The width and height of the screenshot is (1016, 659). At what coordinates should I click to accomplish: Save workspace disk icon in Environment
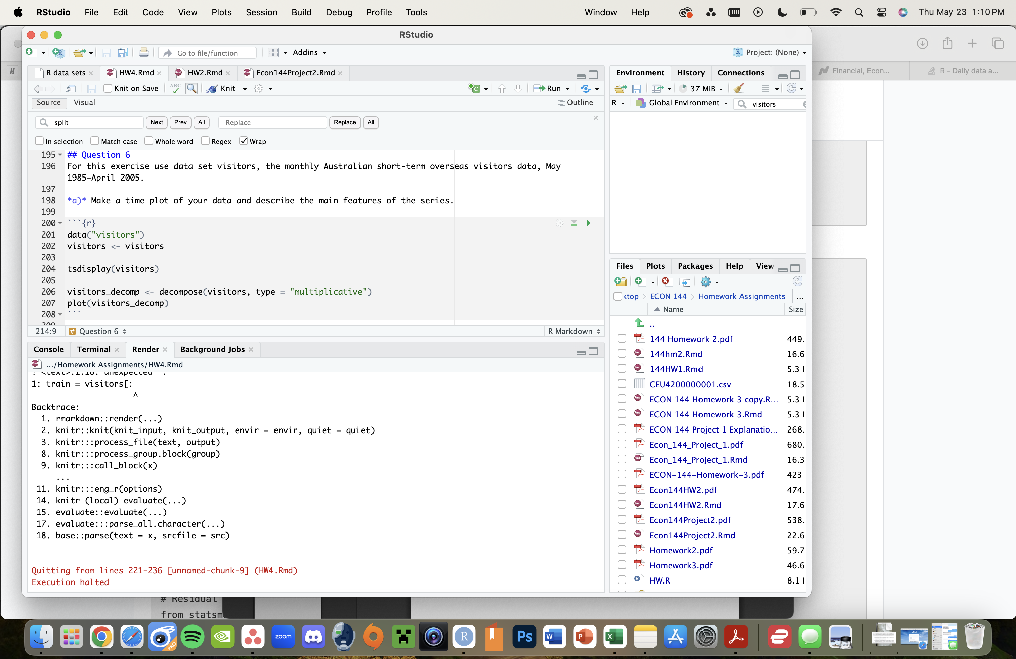point(636,88)
